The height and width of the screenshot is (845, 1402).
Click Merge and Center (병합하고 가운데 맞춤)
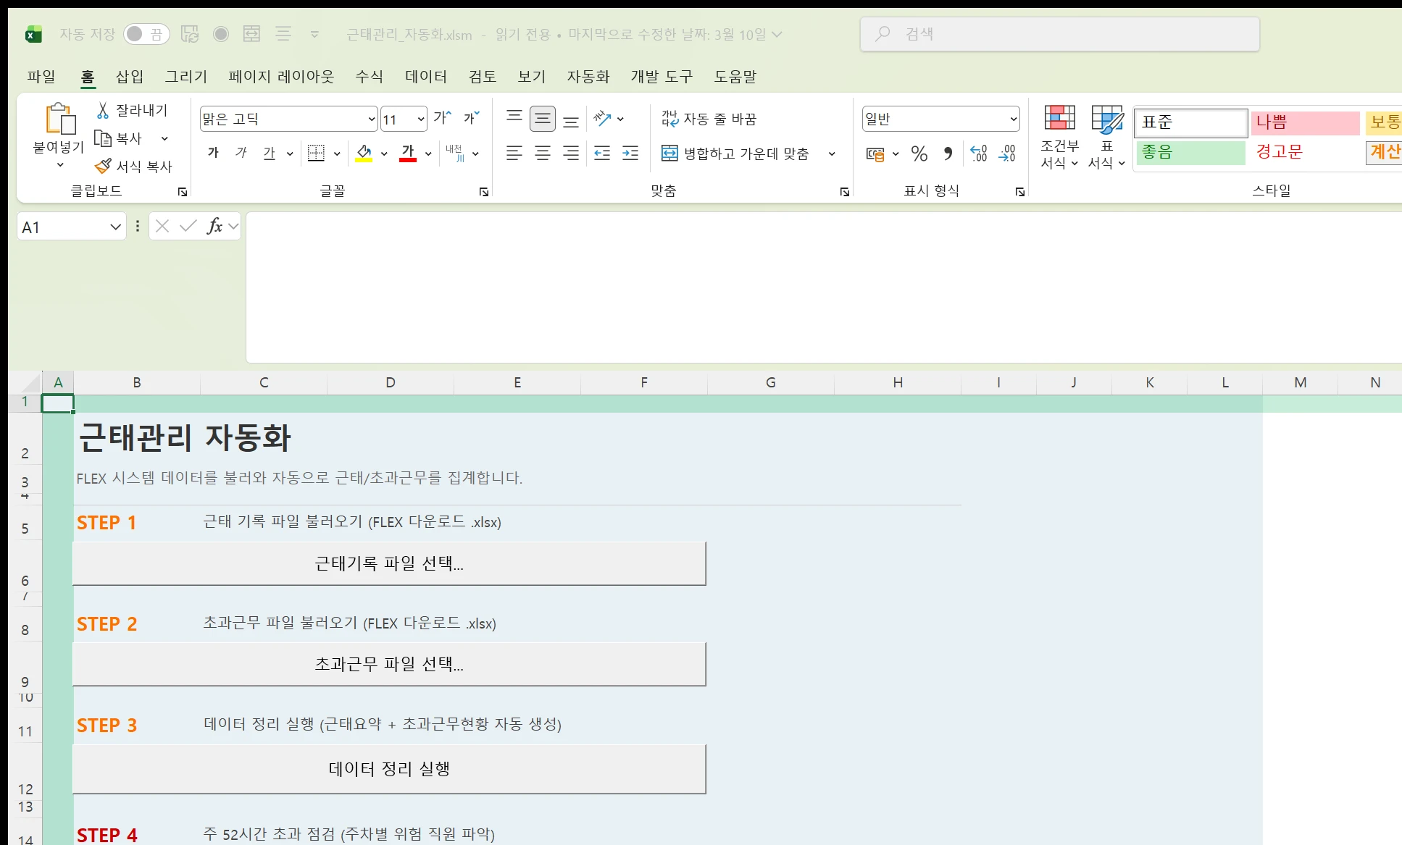pyautogui.click(x=735, y=154)
